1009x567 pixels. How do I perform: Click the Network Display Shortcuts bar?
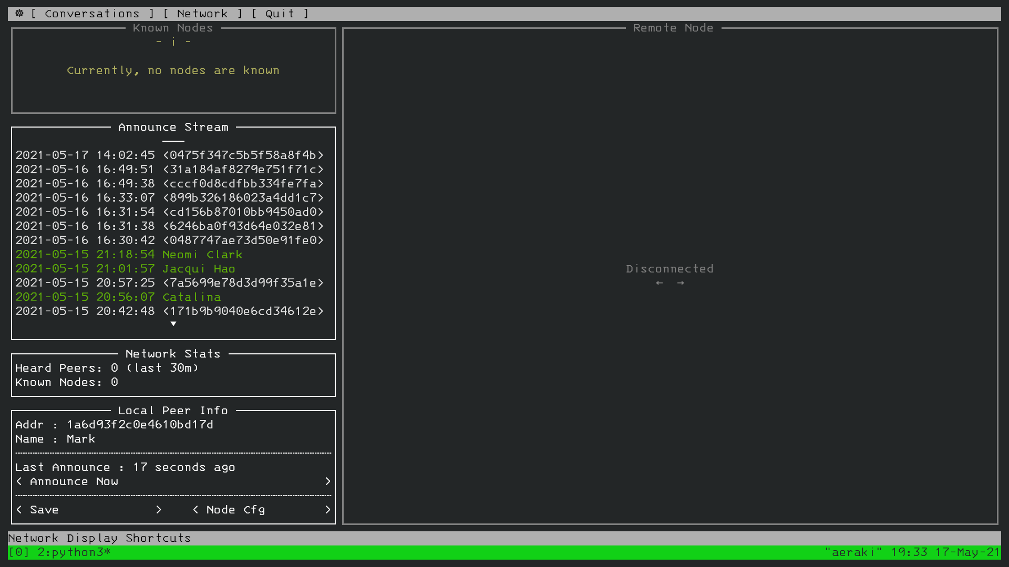coord(100,538)
